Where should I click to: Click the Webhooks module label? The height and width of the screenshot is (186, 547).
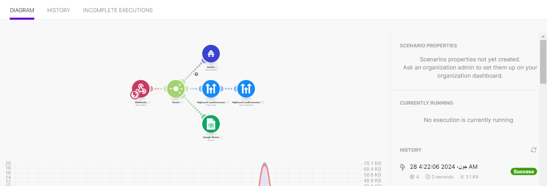point(141,102)
